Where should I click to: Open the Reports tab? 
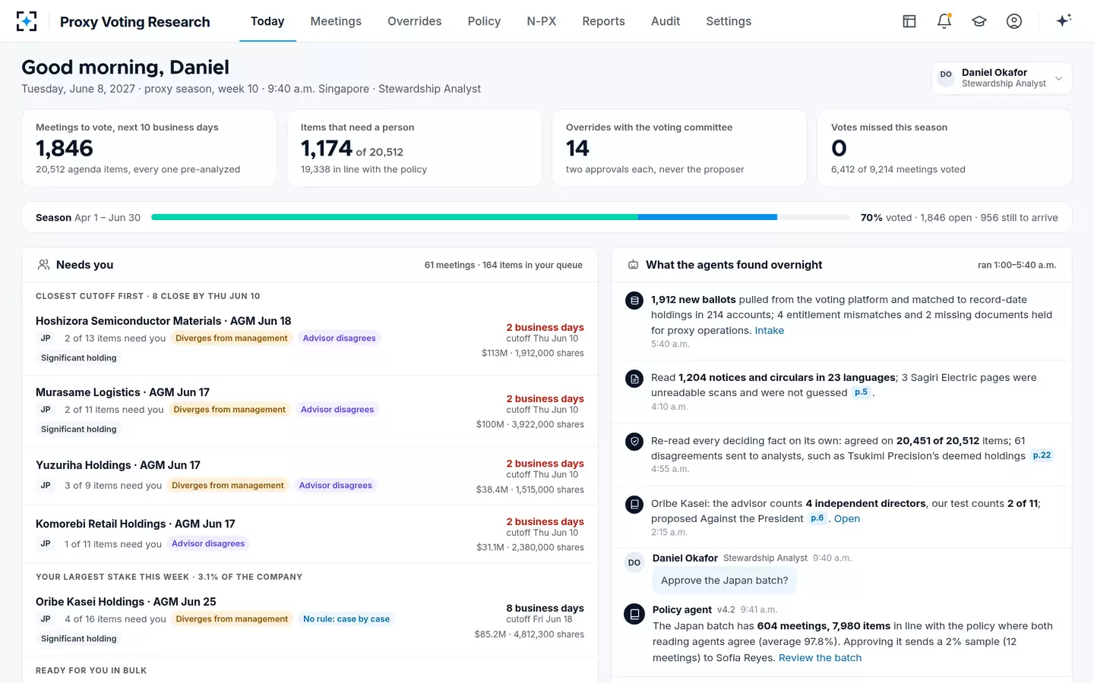click(x=603, y=21)
